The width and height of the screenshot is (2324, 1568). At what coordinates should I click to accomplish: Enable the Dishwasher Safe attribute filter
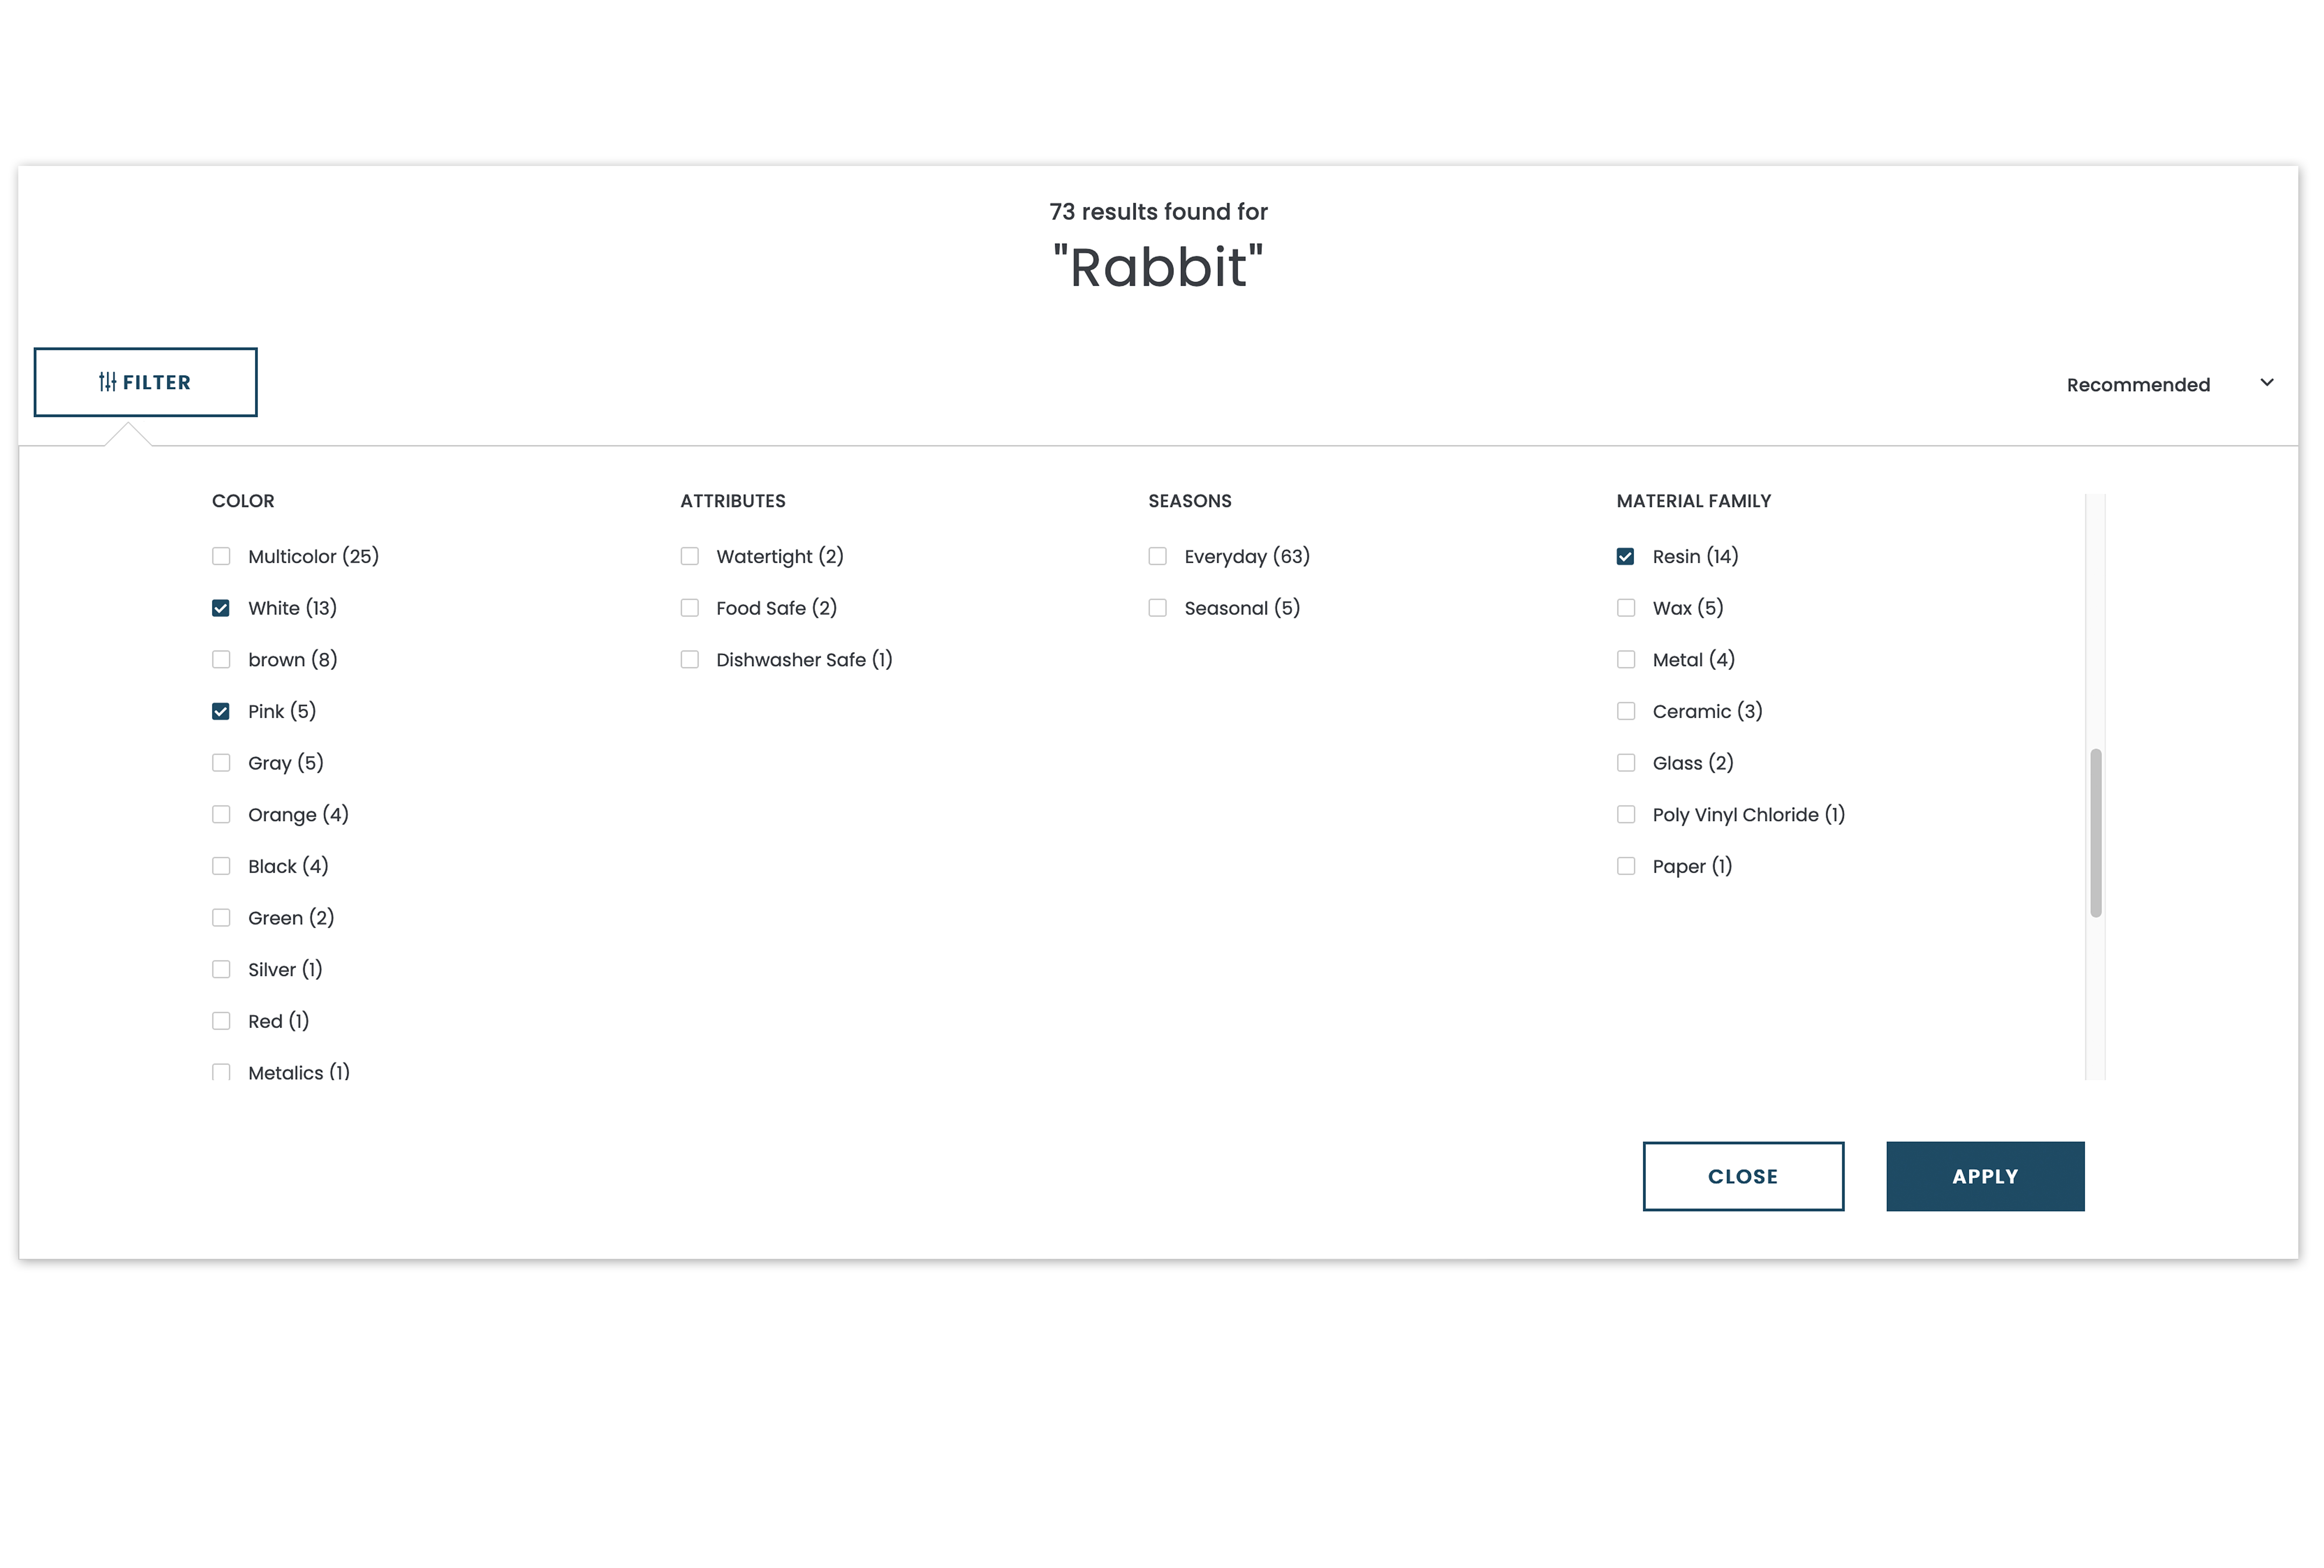[x=689, y=660]
